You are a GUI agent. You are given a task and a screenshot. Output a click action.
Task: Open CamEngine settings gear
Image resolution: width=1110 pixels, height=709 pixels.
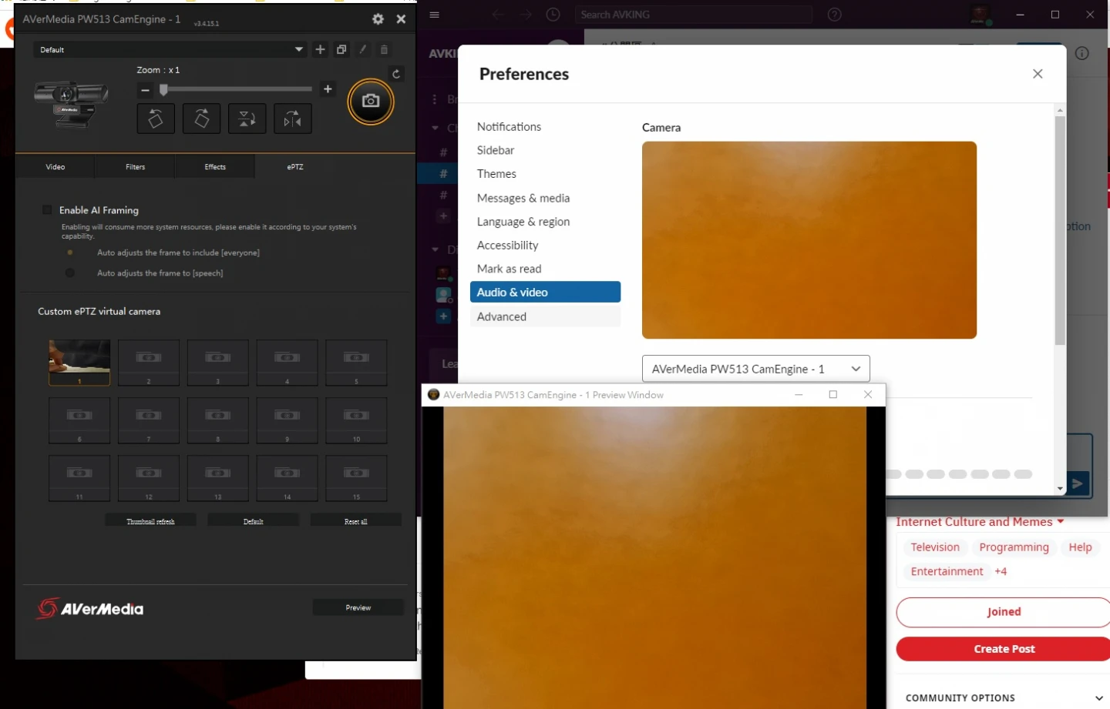tap(378, 19)
